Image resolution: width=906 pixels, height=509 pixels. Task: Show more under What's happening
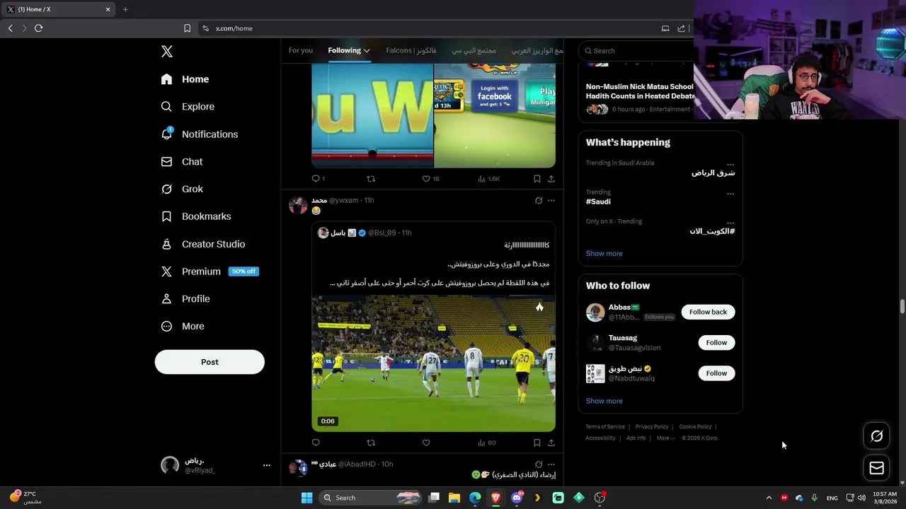[604, 253]
